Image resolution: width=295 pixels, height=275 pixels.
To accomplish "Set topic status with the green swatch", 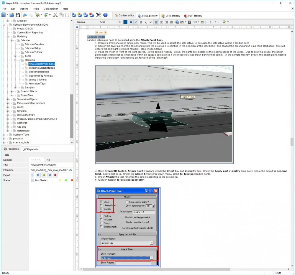I will click(x=66, y=180).
